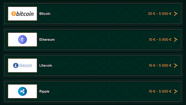This screenshot has width=186, height=105.
Task: Open Bitcoin via its golden arrow
Action: [176, 14]
